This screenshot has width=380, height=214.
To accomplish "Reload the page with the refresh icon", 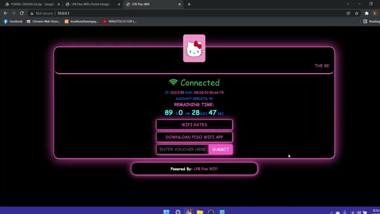I will coord(22,13).
